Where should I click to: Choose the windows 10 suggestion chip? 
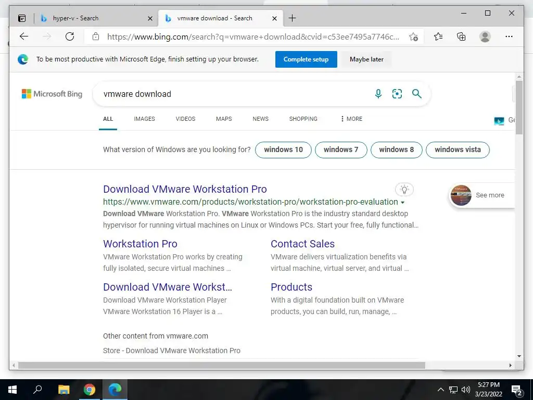[283, 149]
